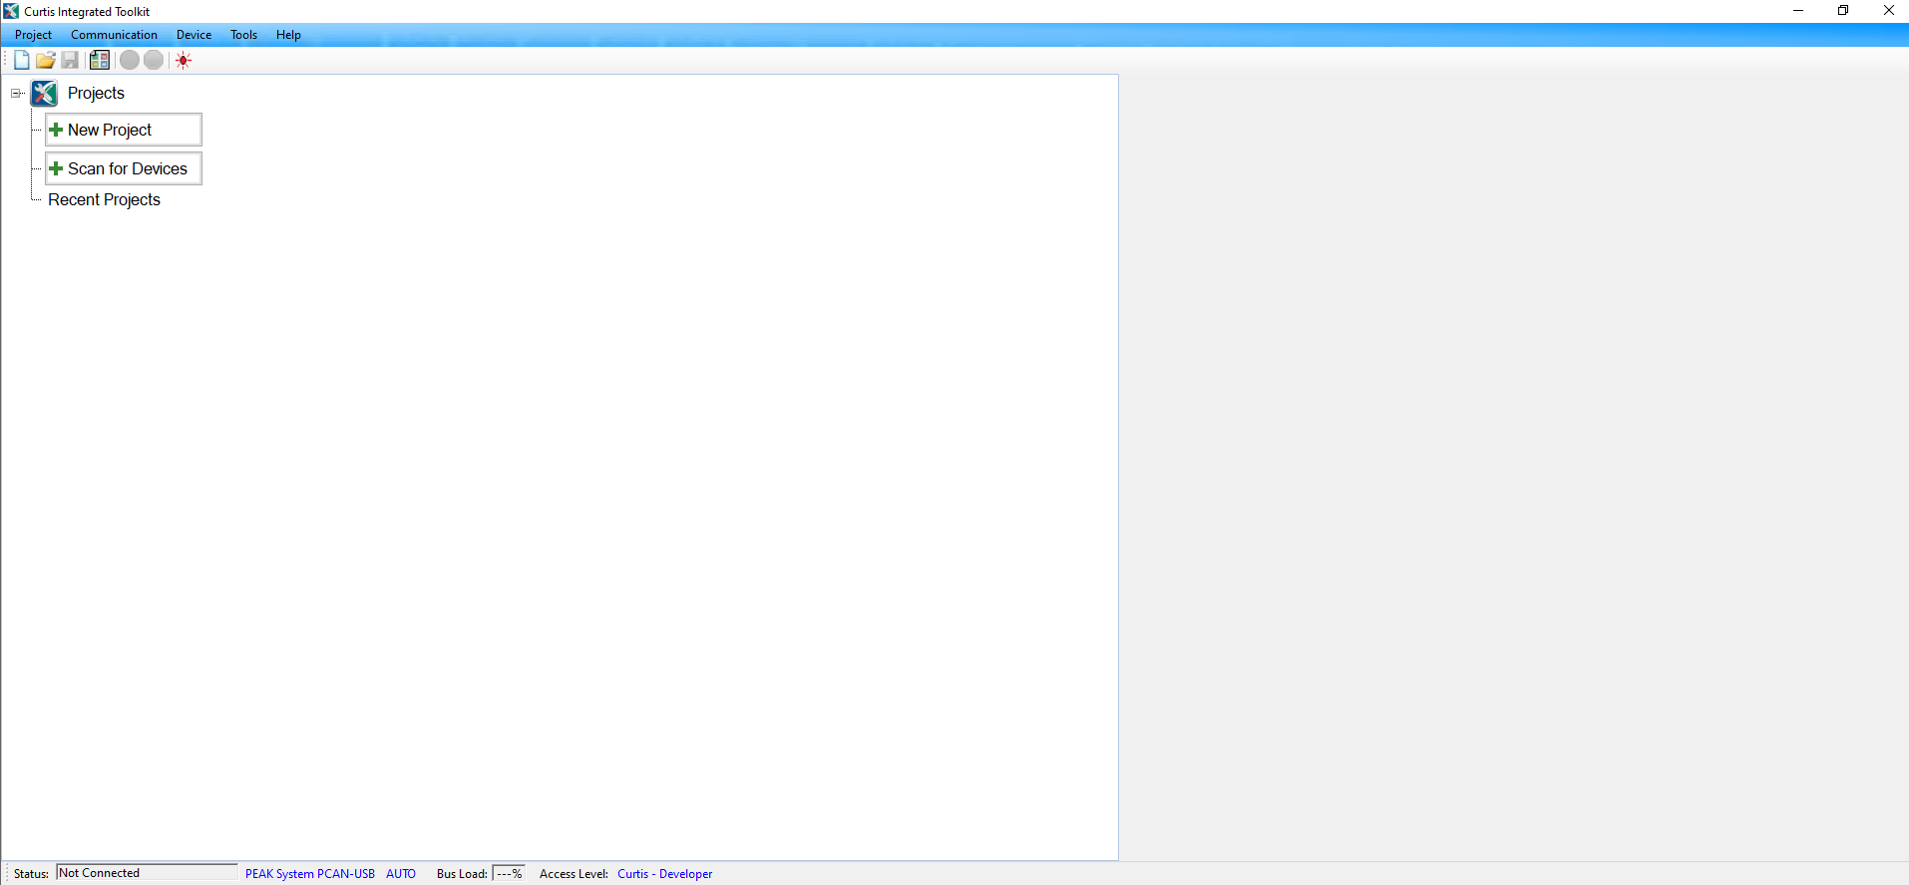Click the grayed floppy-disk save icon
Screen dimensions: 1909x885
70,60
